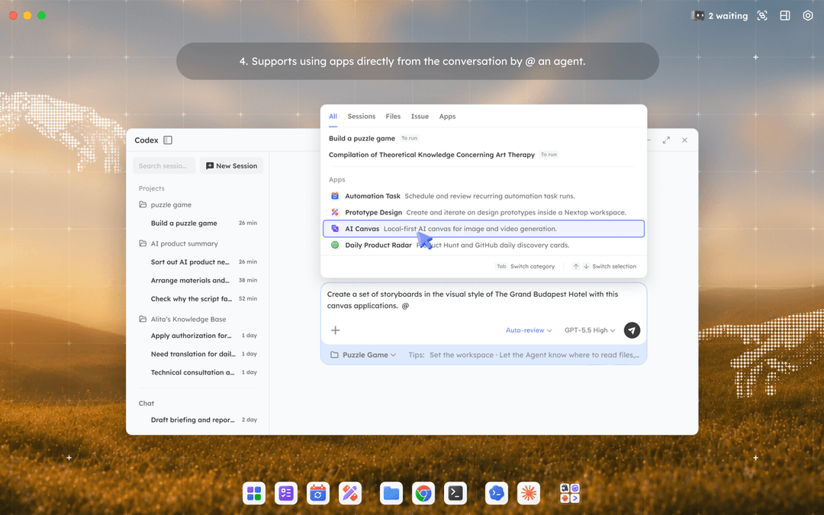The image size is (824, 515).
Task: Launch Chrome from the dock
Action: pyautogui.click(x=423, y=494)
